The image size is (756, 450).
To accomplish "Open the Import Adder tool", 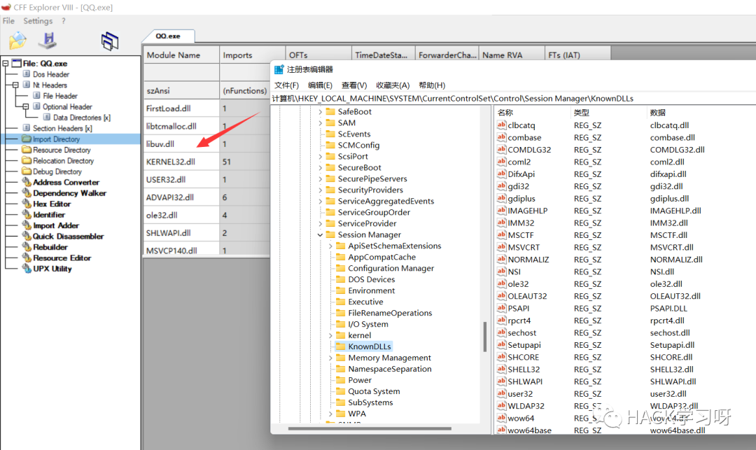I will (56, 225).
